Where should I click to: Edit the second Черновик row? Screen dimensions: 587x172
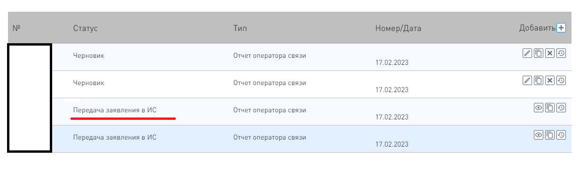[527, 80]
